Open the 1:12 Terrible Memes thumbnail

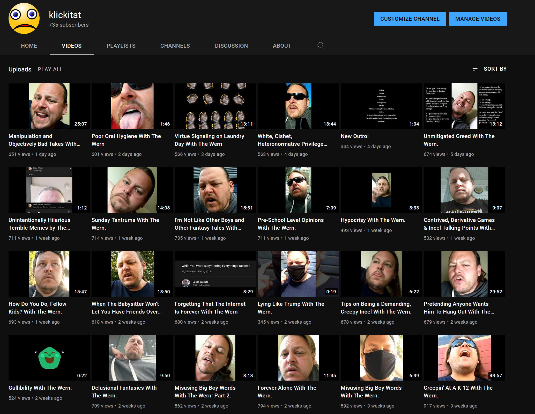pos(49,190)
